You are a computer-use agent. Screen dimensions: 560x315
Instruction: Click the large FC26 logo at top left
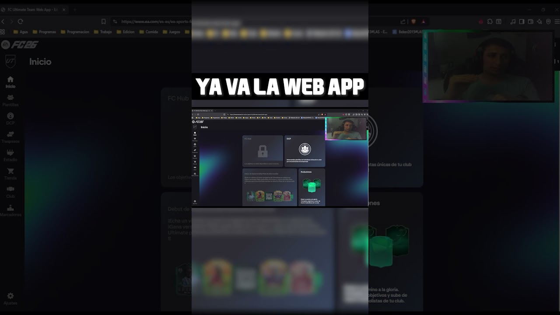click(20, 45)
